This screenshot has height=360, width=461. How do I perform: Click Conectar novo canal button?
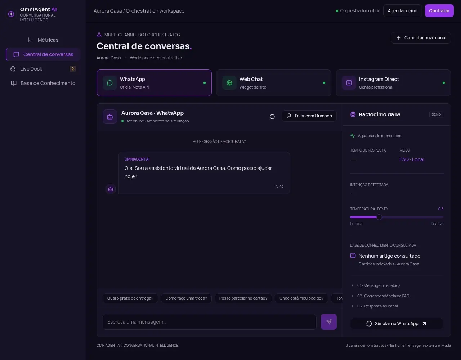click(x=421, y=38)
